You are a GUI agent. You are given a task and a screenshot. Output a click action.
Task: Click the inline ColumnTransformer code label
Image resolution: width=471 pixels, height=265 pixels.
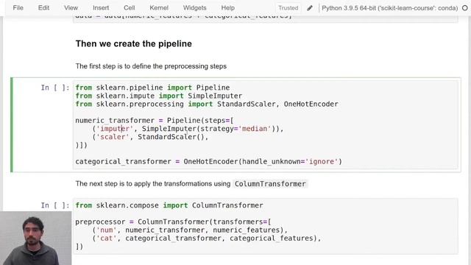click(270, 184)
